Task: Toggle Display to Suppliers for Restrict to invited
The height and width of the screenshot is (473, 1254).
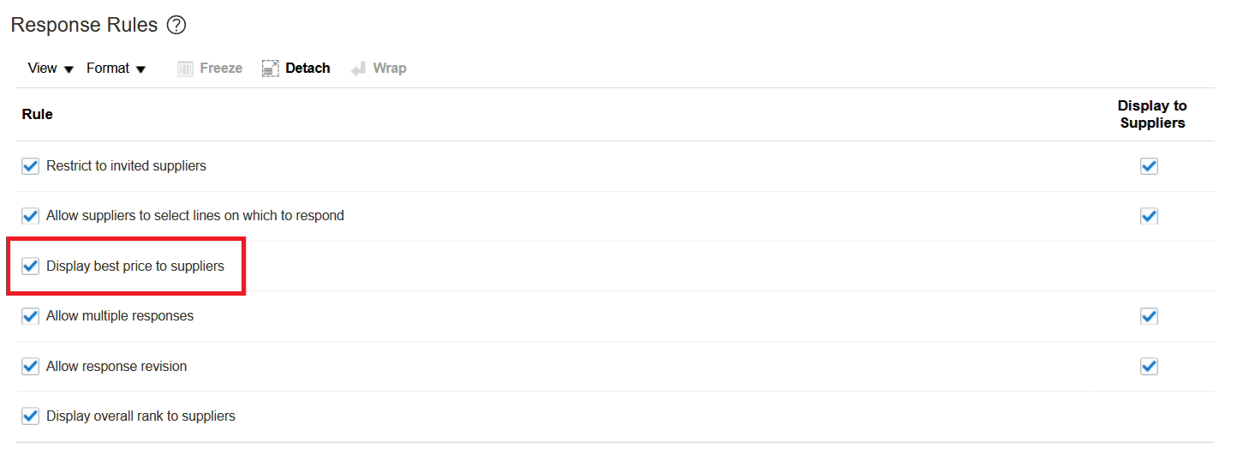Action: (x=1149, y=166)
